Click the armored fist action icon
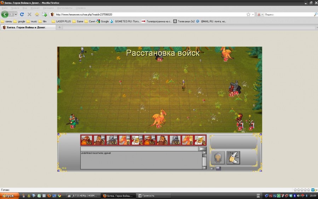Viewport: 318px width, 199px height. click(x=233, y=158)
